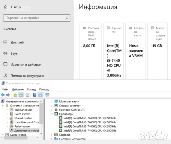Select the Няма заделена VRAM text
Viewport: 171px width, 144px height.
[136, 51]
